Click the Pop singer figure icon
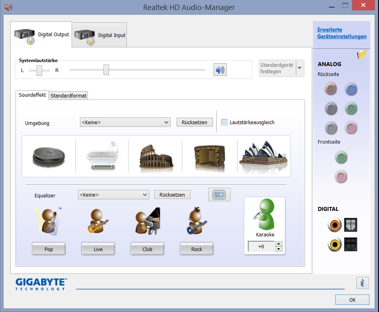 click(x=49, y=221)
